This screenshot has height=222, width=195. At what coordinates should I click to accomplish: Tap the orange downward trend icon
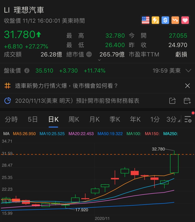point(175,20)
